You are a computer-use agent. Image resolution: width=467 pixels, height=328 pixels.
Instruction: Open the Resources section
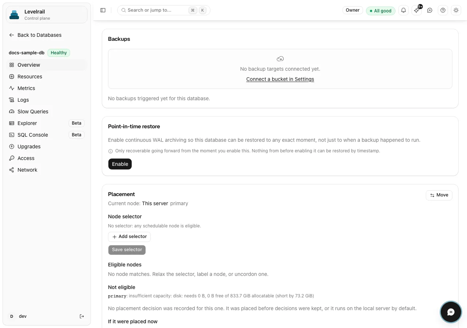tap(47, 77)
